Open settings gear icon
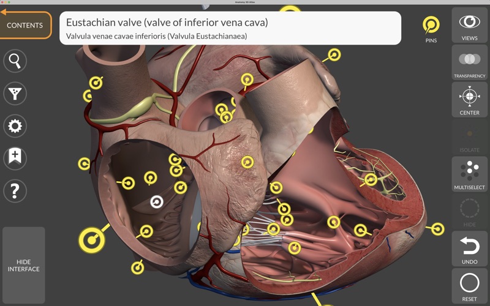Image resolution: width=490 pixels, height=306 pixels. 15,126
